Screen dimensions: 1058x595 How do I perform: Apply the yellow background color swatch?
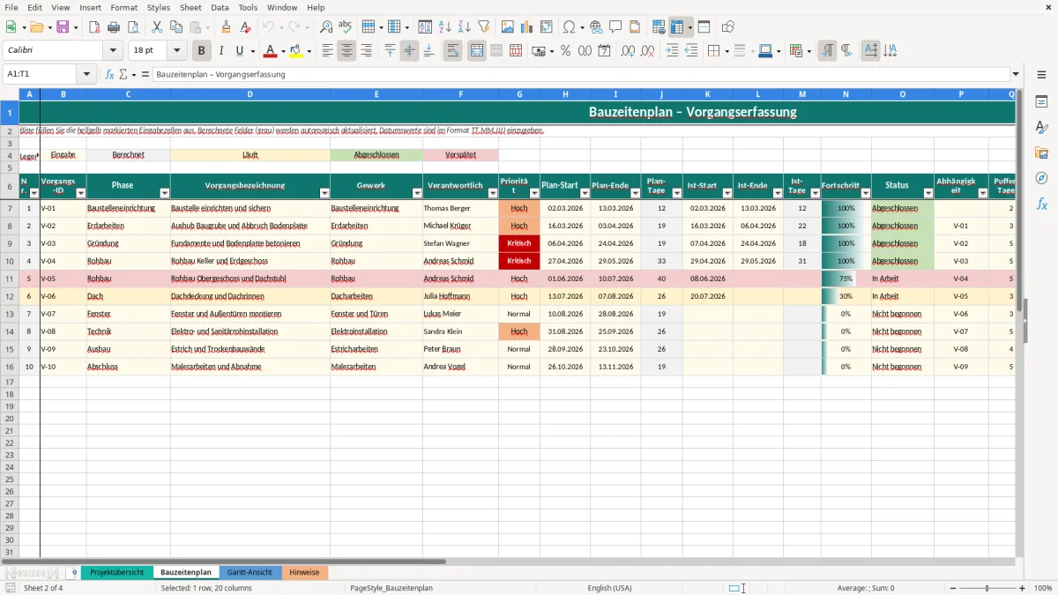pos(296,51)
